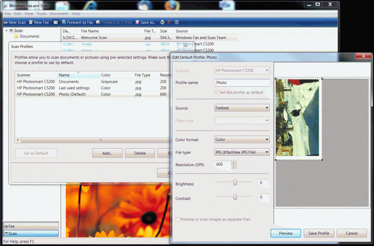Click the orange flower preview image

click(118, 210)
